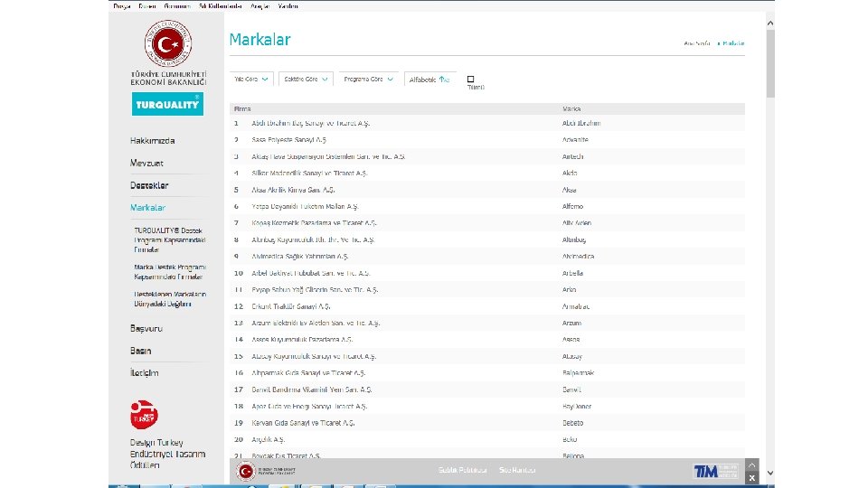Go to Hakkımızda in the sidebar

click(152, 141)
